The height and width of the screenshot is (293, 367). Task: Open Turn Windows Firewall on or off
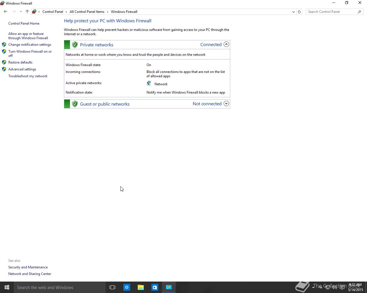point(30,54)
